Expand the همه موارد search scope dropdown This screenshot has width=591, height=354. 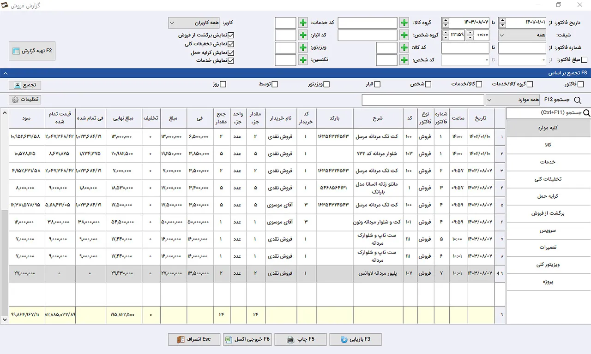point(513,100)
